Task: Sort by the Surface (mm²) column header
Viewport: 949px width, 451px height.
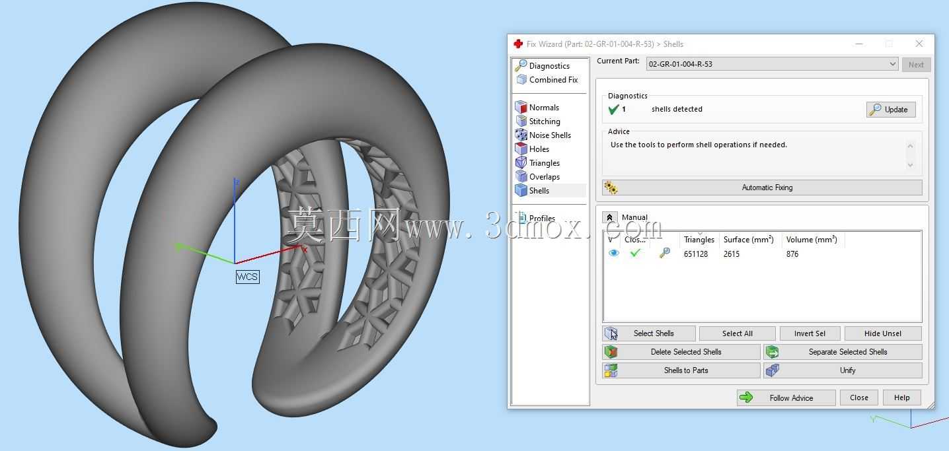Action: point(750,240)
